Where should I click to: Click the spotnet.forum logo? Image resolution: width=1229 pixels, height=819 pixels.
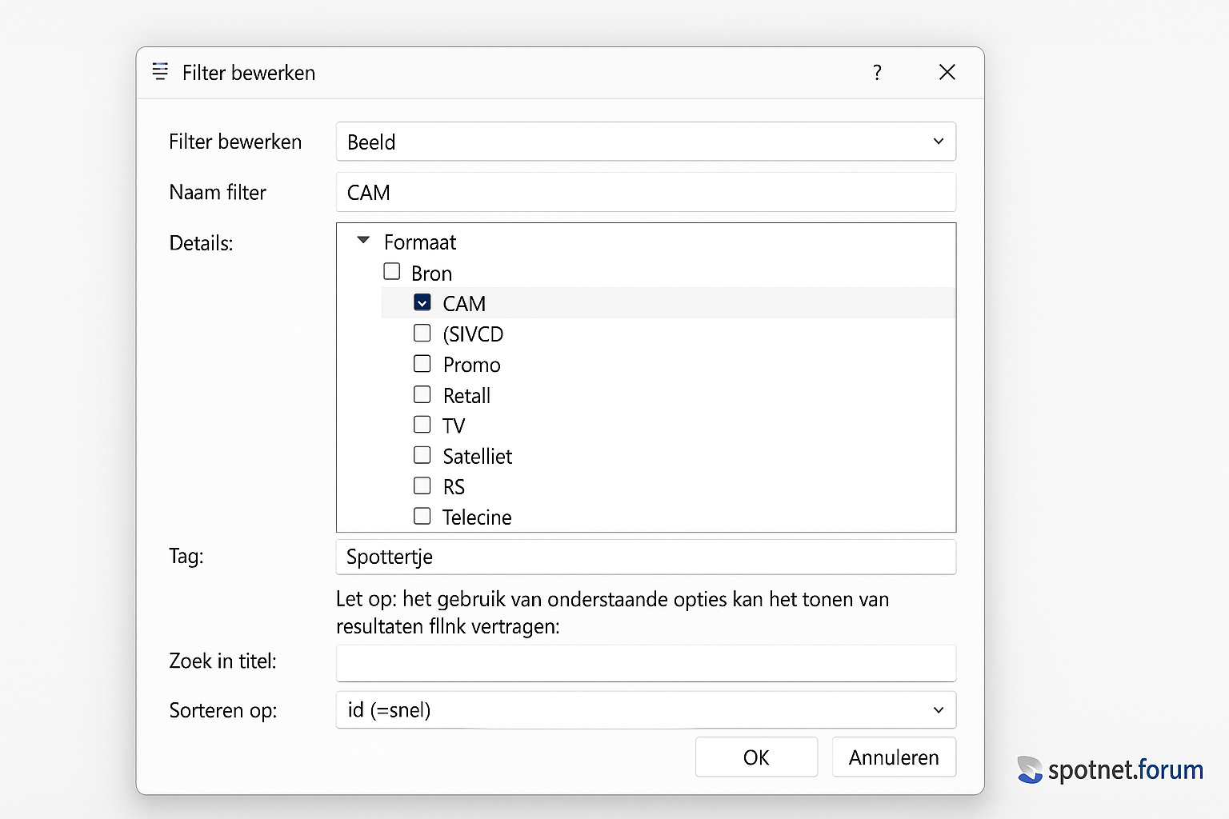tap(1111, 769)
